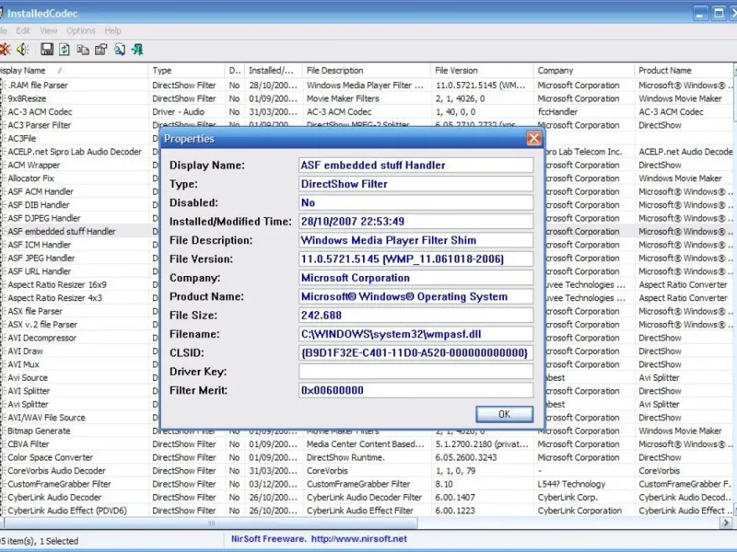737x552 pixels.
Task: Click the speaker Enable Selected Items icon
Action: coord(23,49)
